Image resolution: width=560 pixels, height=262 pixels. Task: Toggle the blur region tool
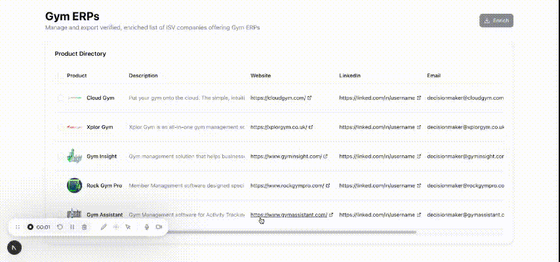115,227
